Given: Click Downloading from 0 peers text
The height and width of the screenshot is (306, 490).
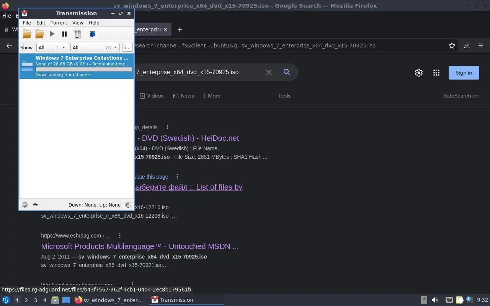Looking at the screenshot, I should click(63, 75).
